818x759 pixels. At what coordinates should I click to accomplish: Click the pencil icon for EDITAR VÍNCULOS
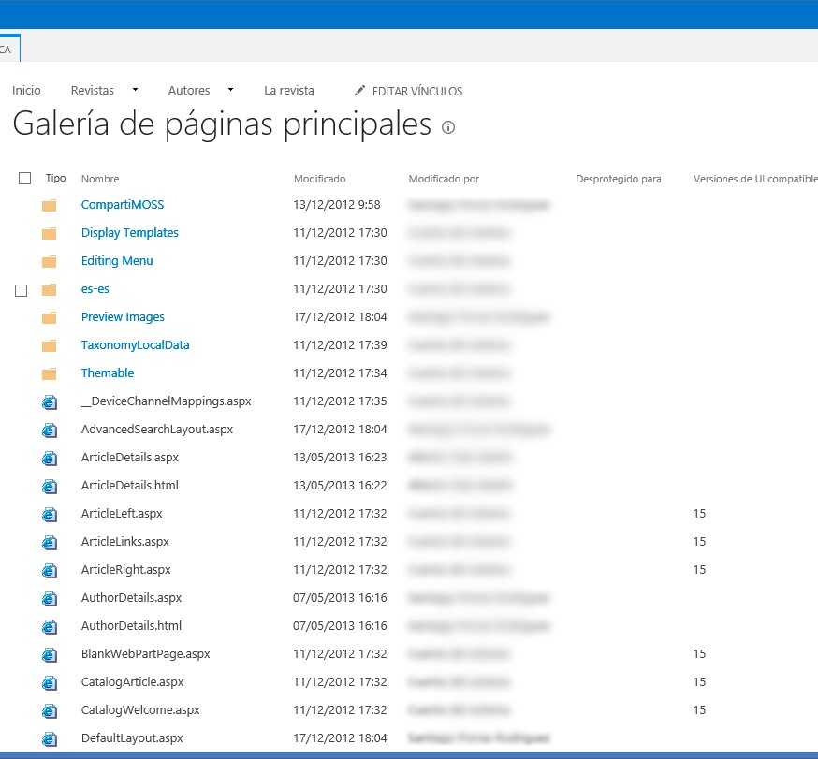point(360,91)
